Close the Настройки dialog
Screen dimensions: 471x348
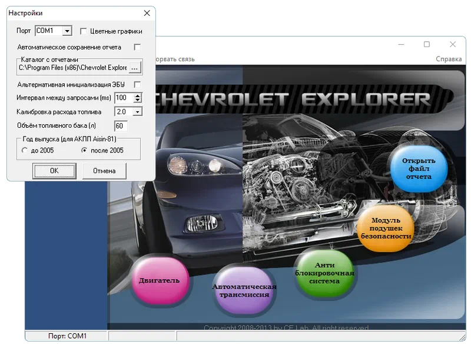(147, 13)
